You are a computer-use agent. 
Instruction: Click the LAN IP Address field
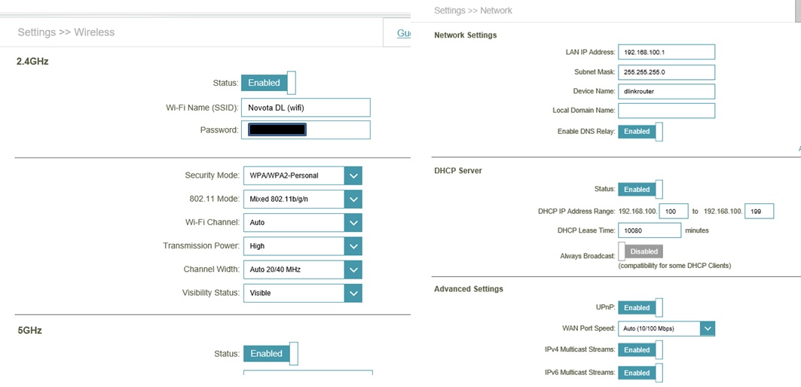pyautogui.click(x=666, y=53)
